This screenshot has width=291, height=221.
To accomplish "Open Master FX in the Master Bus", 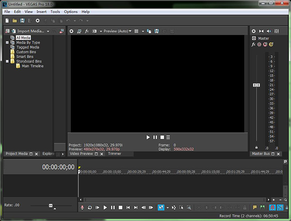I will [253, 44].
